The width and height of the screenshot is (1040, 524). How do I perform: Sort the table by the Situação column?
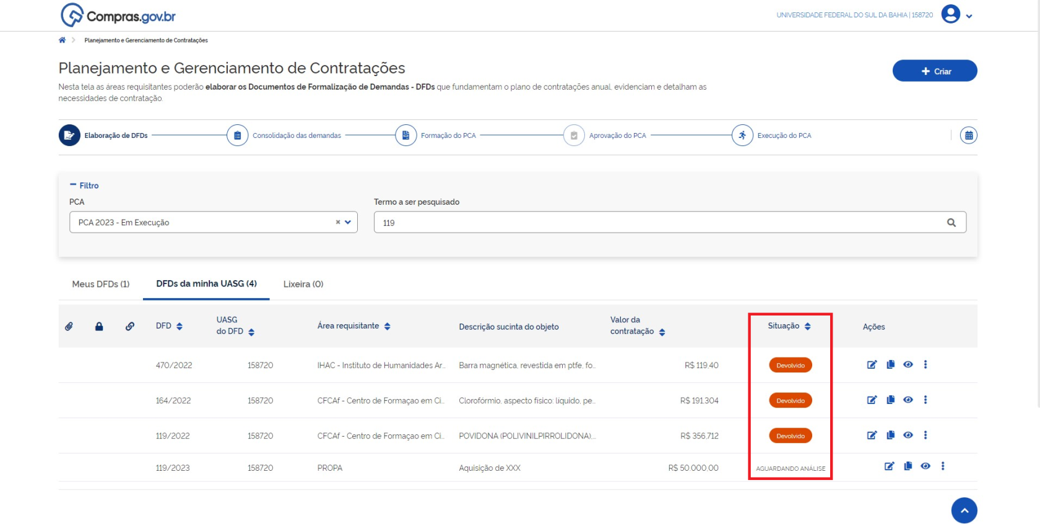coord(807,327)
